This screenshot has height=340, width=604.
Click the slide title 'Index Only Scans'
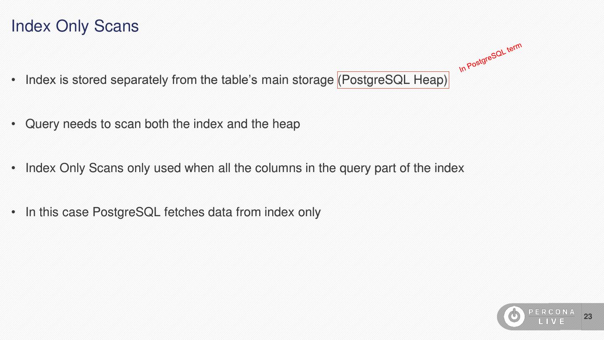[75, 26]
